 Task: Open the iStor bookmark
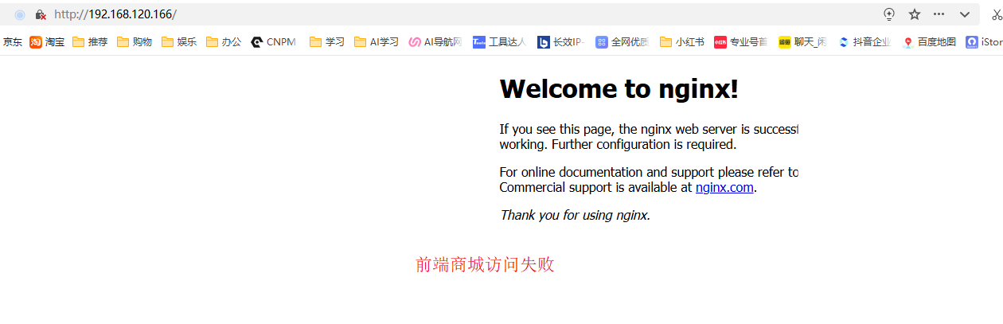pos(984,42)
